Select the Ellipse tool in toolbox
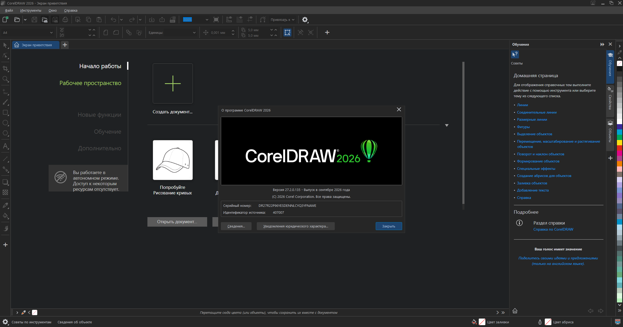Screen dimensions: 623x327 coord(5,123)
